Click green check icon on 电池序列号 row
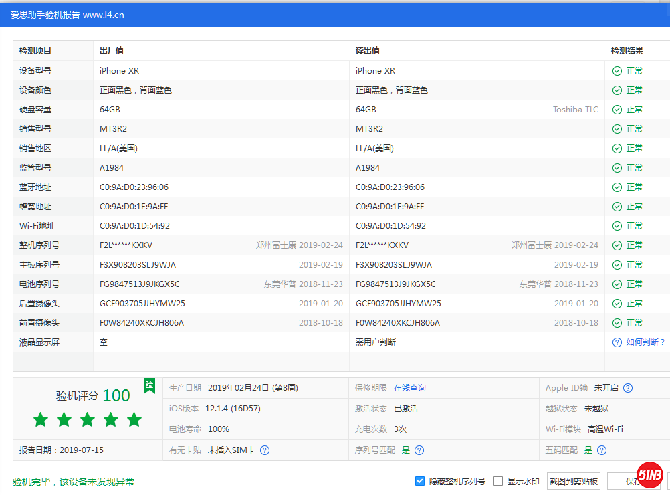 coord(617,284)
